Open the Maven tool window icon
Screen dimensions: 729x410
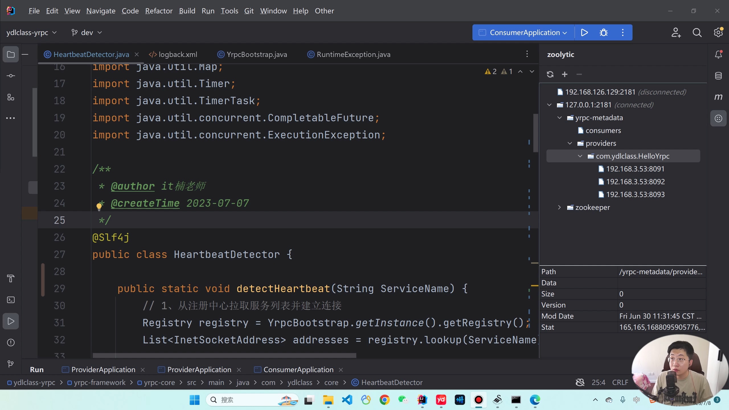pyautogui.click(x=718, y=97)
